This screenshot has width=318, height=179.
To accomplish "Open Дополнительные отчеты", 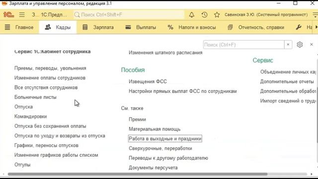I will coord(287,82).
